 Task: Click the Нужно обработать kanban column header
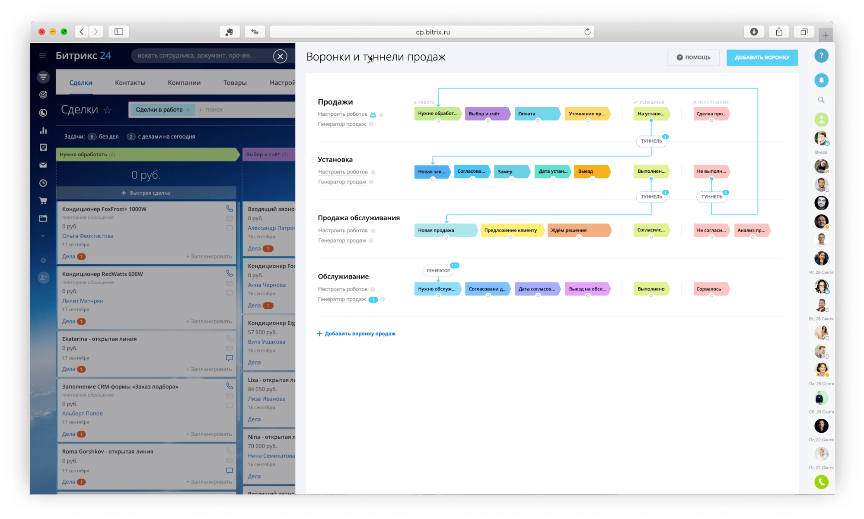point(148,155)
